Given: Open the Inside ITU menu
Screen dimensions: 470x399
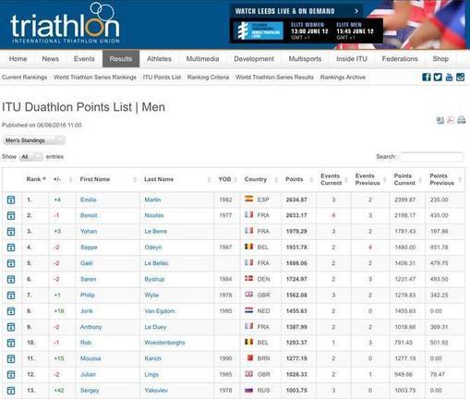Looking at the screenshot, I should pos(352,59).
